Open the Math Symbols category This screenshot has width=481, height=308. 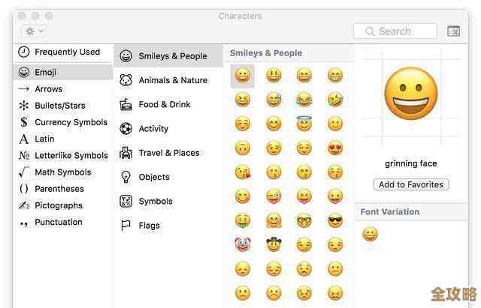coord(62,172)
